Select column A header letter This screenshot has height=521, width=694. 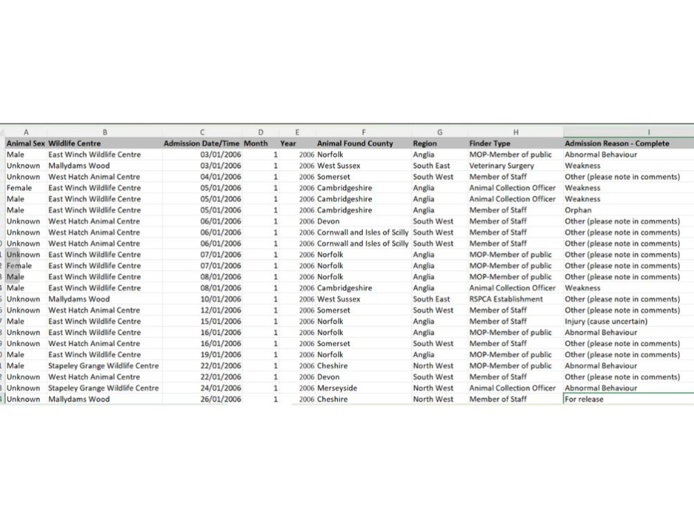tap(26, 132)
